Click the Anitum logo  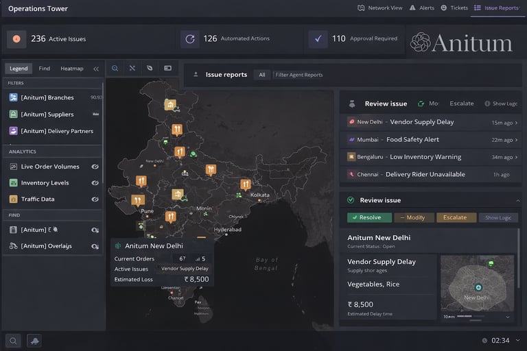tap(461, 43)
